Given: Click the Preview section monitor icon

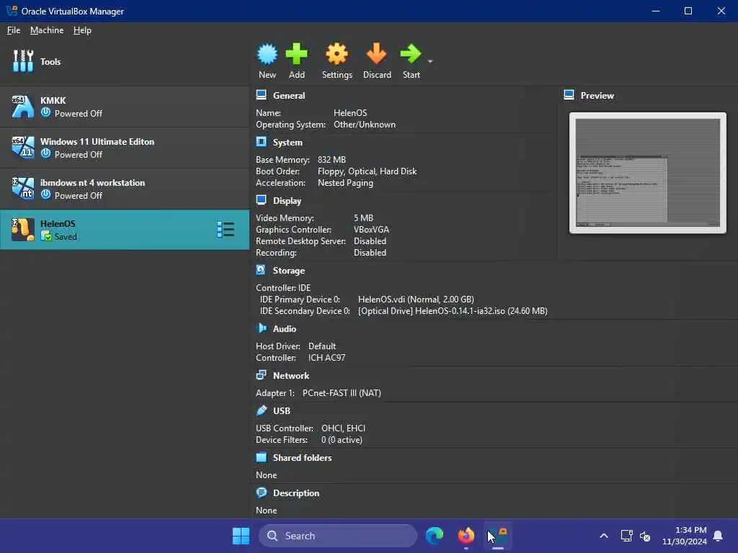Looking at the screenshot, I should [x=569, y=95].
